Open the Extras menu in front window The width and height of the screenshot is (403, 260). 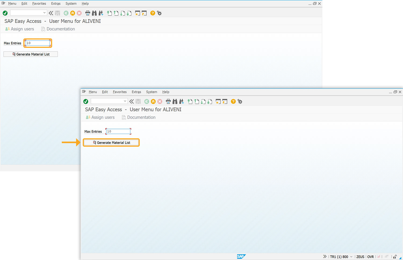136,92
